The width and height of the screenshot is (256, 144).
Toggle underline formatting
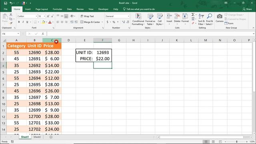[27, 22]
